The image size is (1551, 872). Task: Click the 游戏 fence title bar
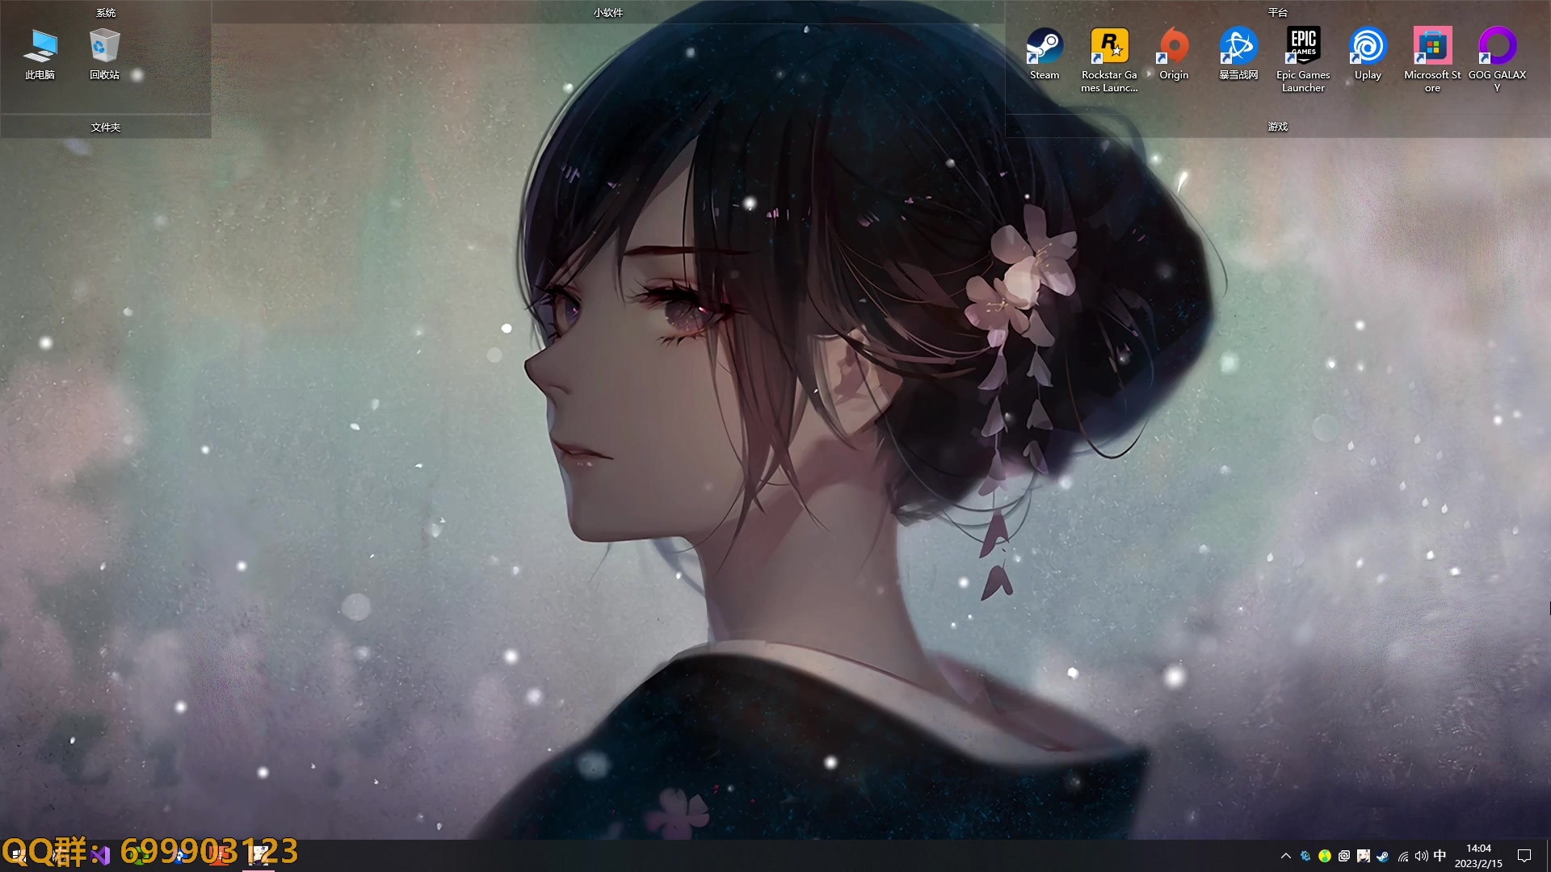click(1277, 127)
